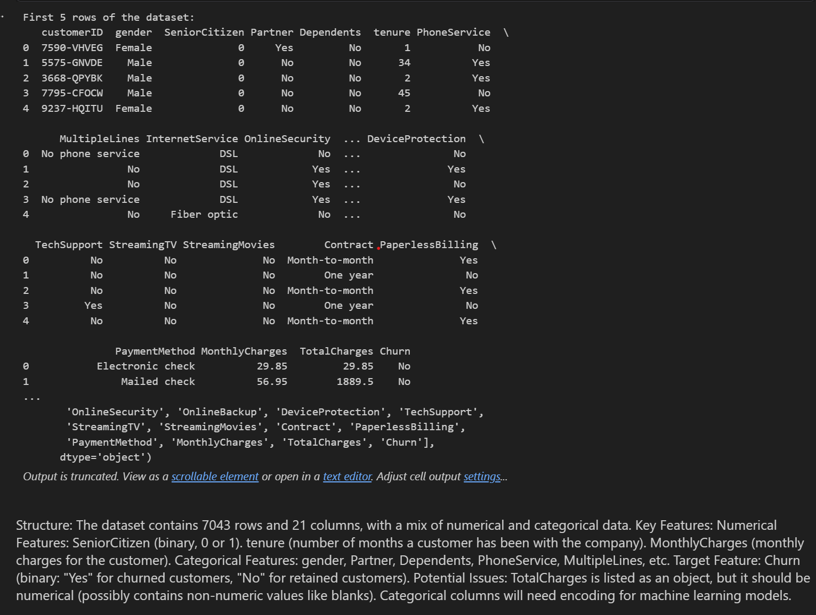Click the Fiber optic value in row 4
Viewport: 816px width, 615px height.
tap(204, 214)
